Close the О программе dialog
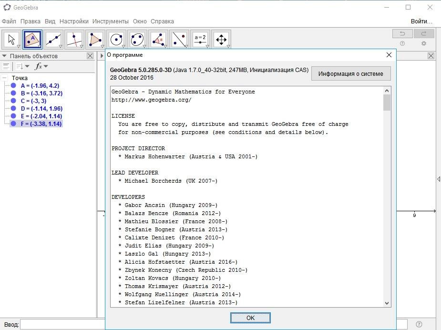 [389, 55]
